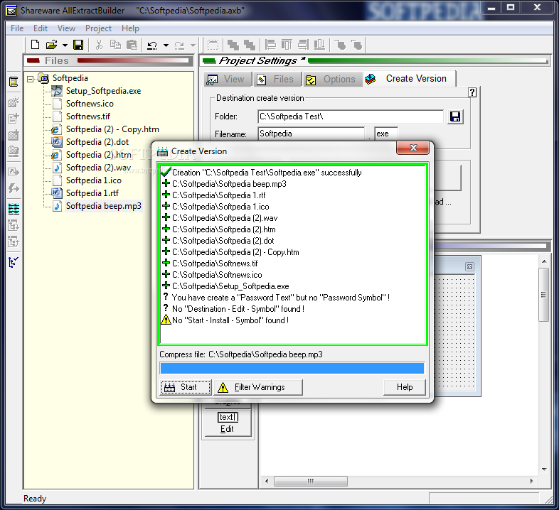Screen dimensions: 559x510
Task: Click the Folder path input field
Action: coord(351,116)
